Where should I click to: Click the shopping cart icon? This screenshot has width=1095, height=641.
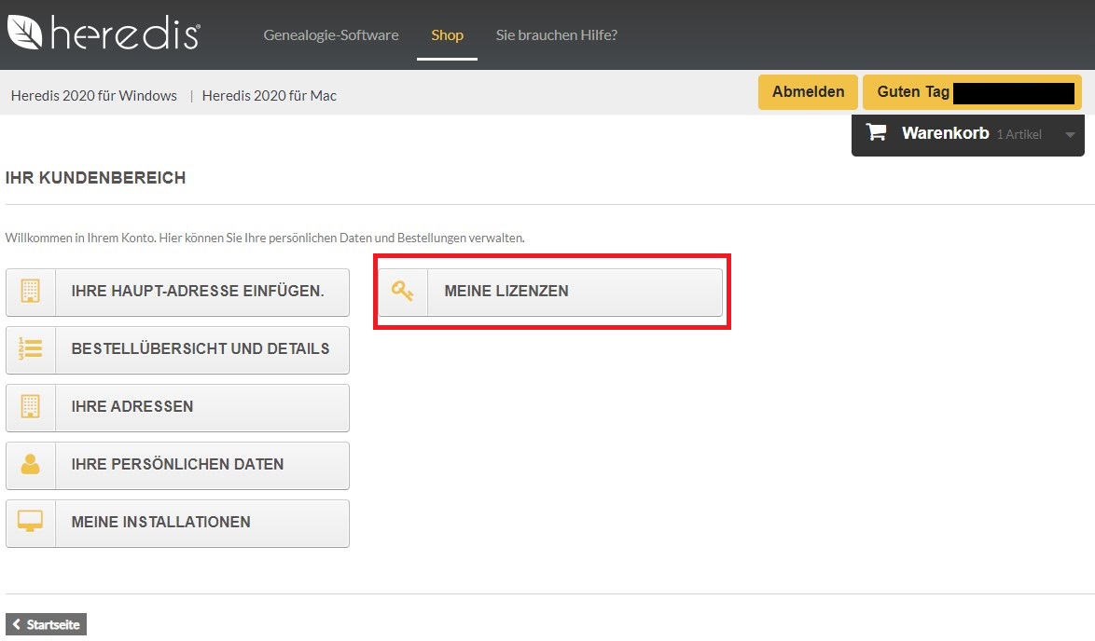click(877, 133)
